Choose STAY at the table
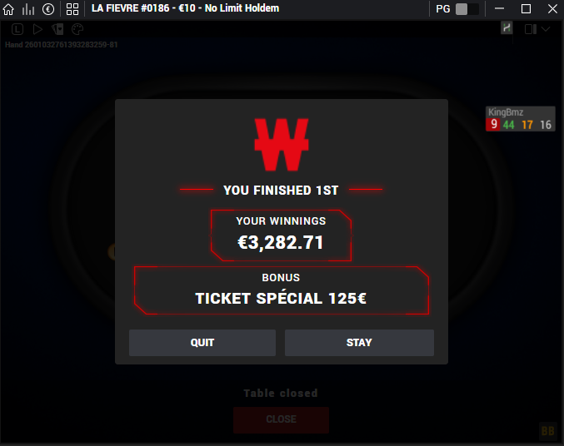564x446 pixels. coord(359,343)
